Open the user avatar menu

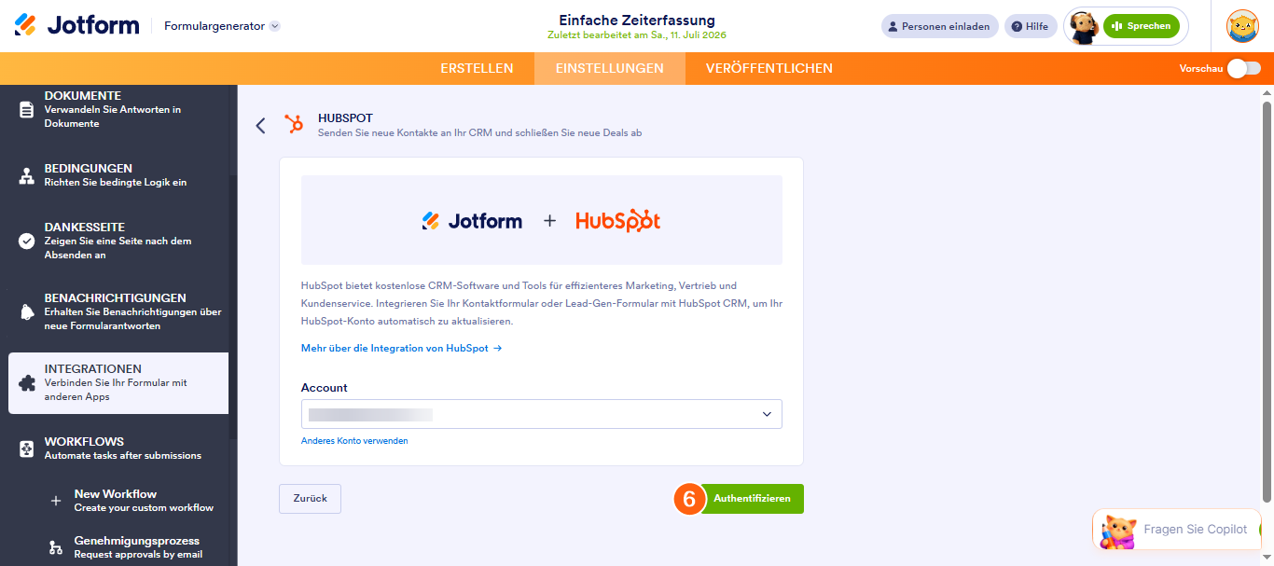pos(1242,26)
